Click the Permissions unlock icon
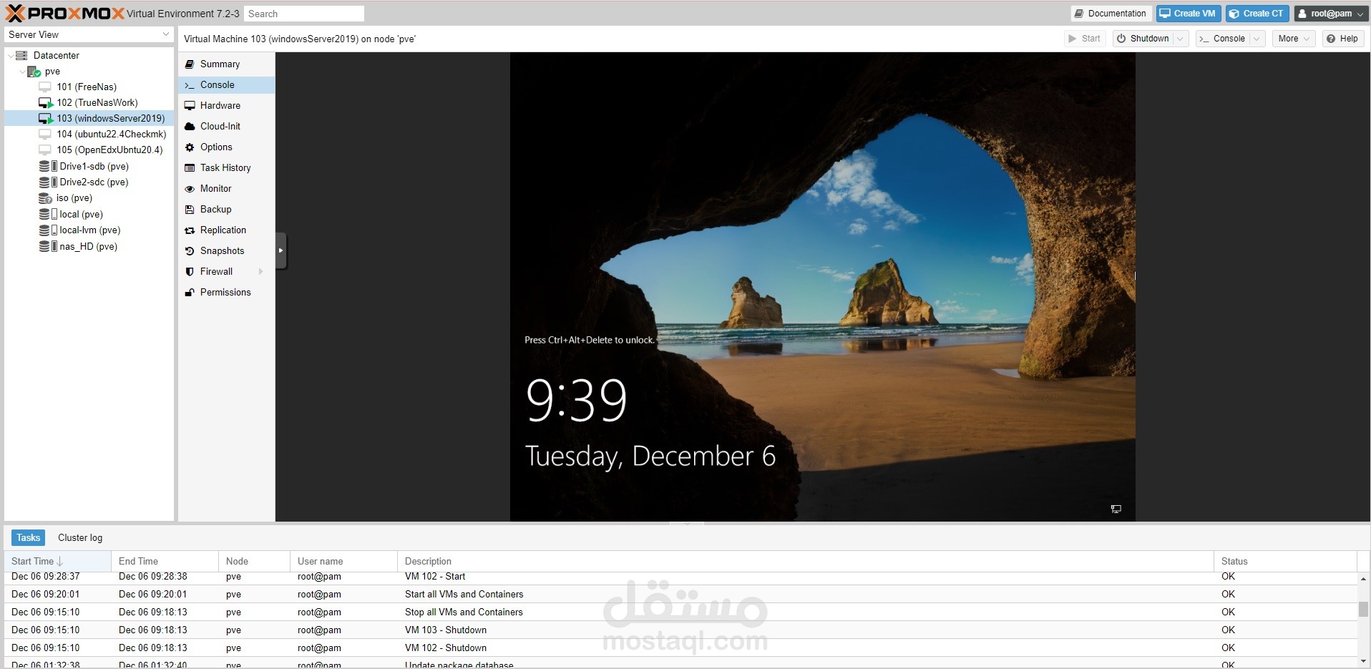 [x=190, y=293]
